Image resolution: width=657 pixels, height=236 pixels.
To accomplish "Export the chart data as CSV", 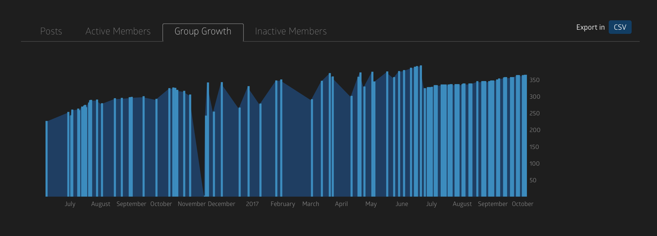I will point(620,27).
